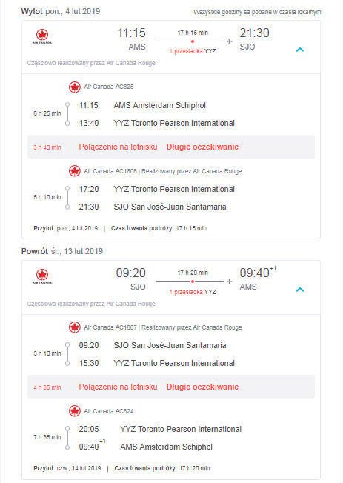This screenshot has height=483, width=343.
Task: Click the 20:05 YYZ Toronto Pearson departure row
Action: (160, 429)
